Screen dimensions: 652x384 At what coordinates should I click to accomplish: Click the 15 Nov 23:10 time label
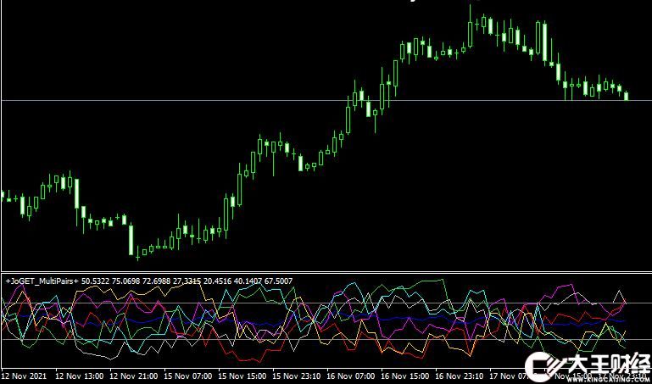click(297, 376)
